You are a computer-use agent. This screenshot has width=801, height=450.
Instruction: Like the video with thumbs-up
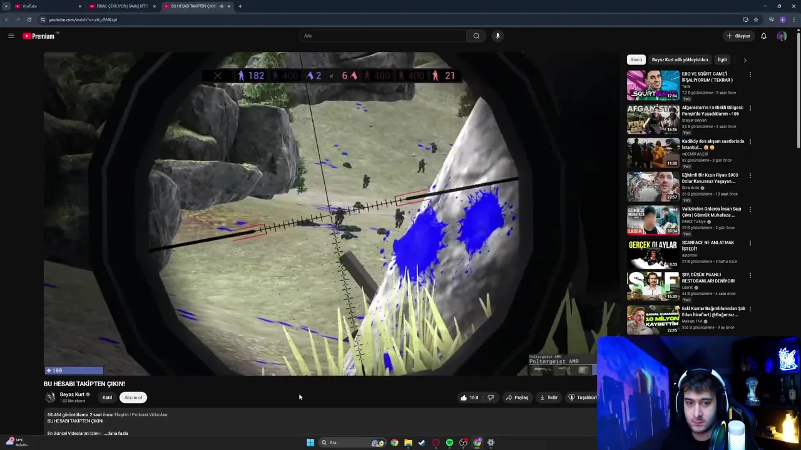[469, 397]
